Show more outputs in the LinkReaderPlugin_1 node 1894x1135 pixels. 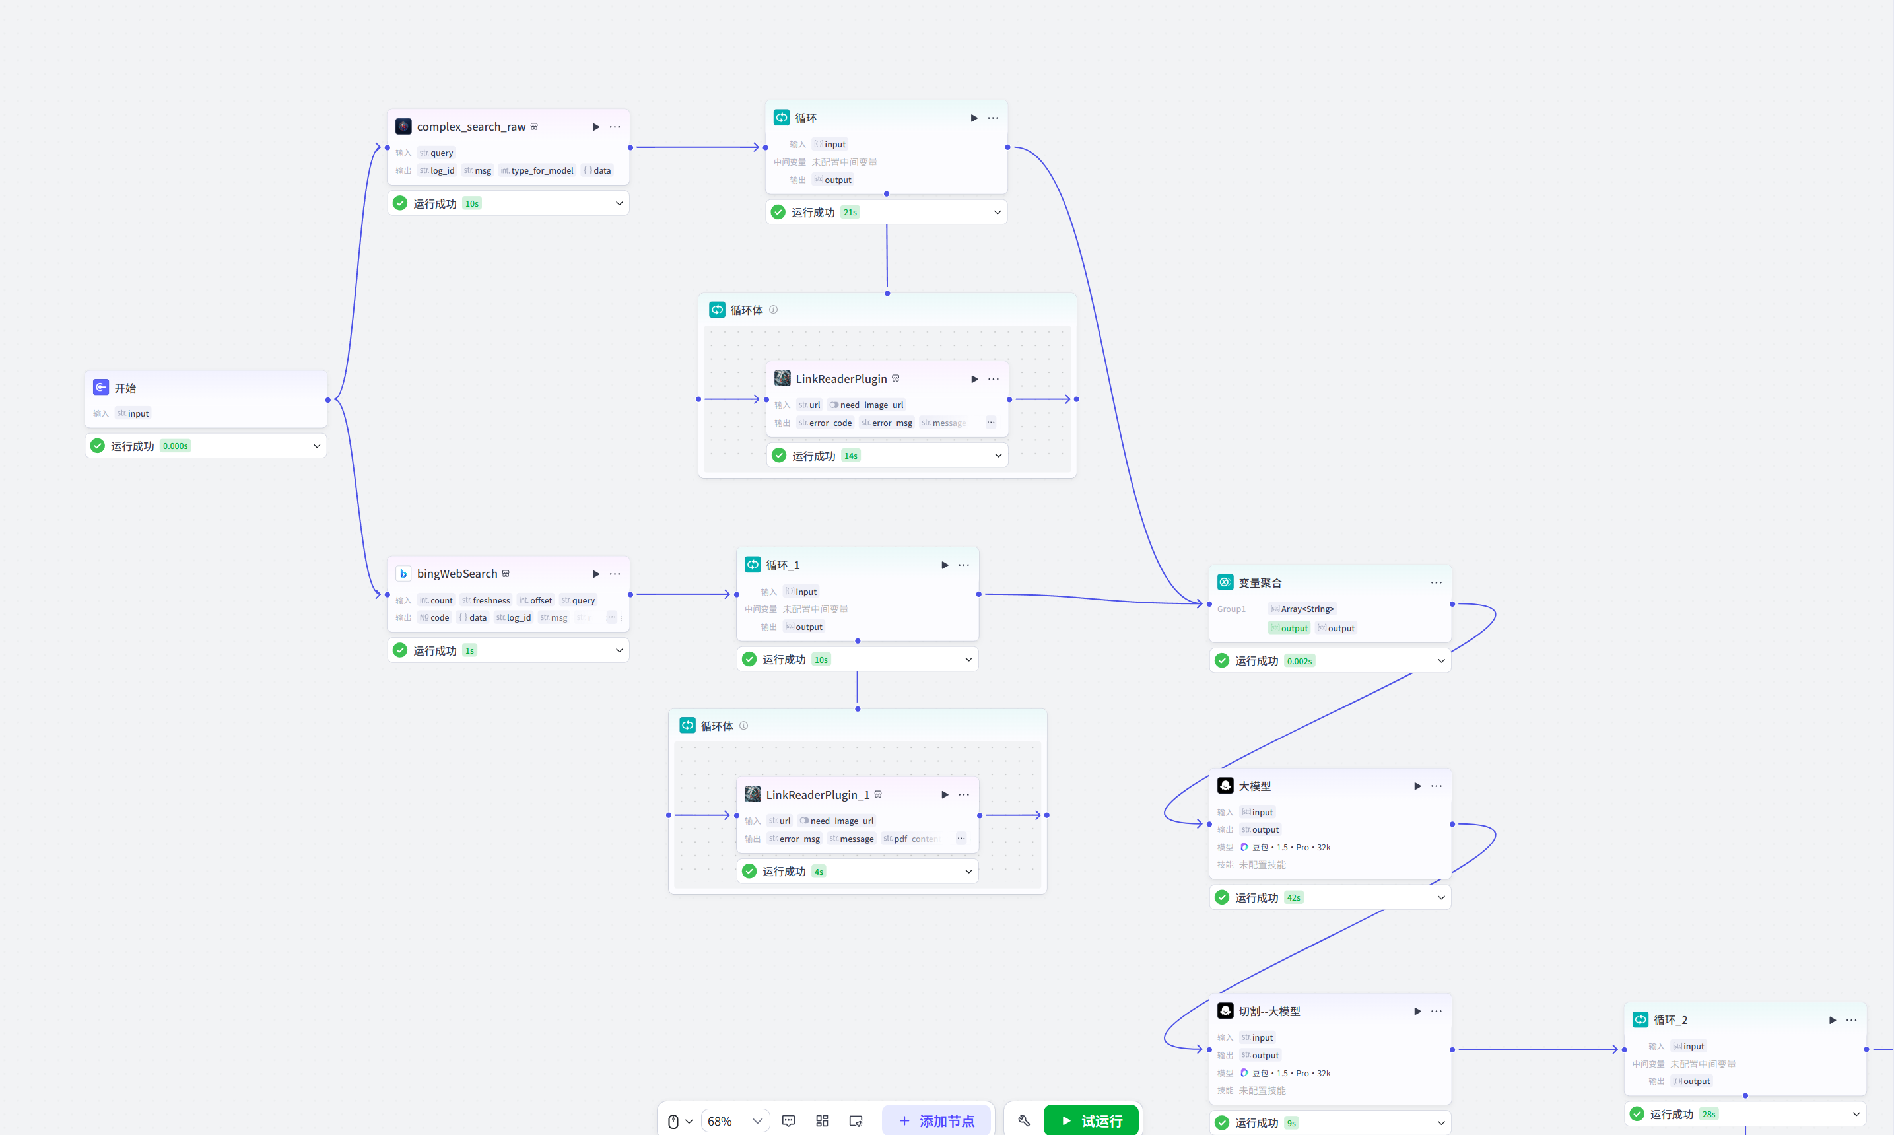(x=961, y=839)
